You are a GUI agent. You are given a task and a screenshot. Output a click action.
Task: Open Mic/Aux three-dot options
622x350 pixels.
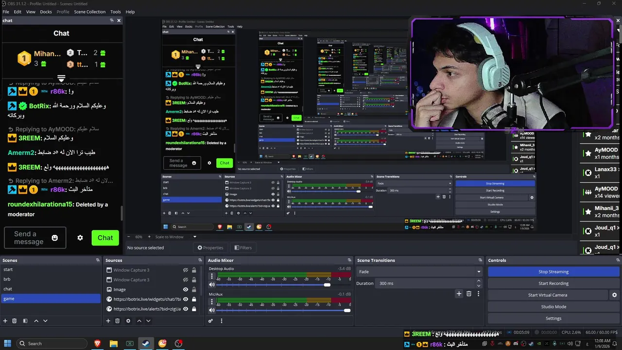(x=212, y=302)
